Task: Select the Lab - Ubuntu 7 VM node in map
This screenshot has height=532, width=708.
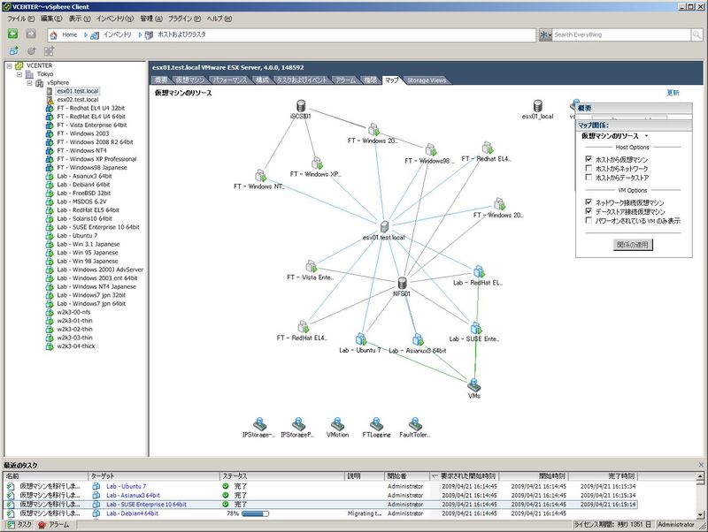Action: [360, 339]
